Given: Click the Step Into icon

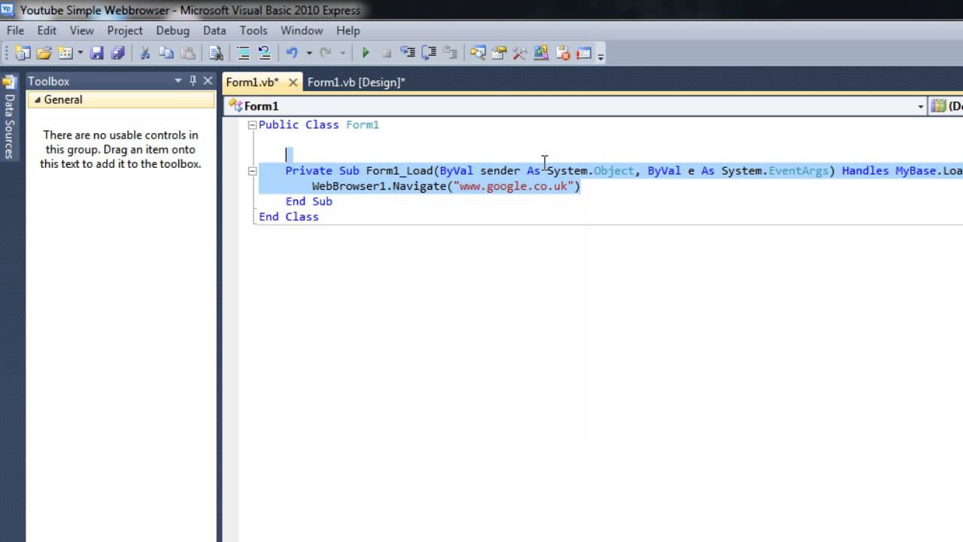Looking at the screenshot, I should (408, 53).
